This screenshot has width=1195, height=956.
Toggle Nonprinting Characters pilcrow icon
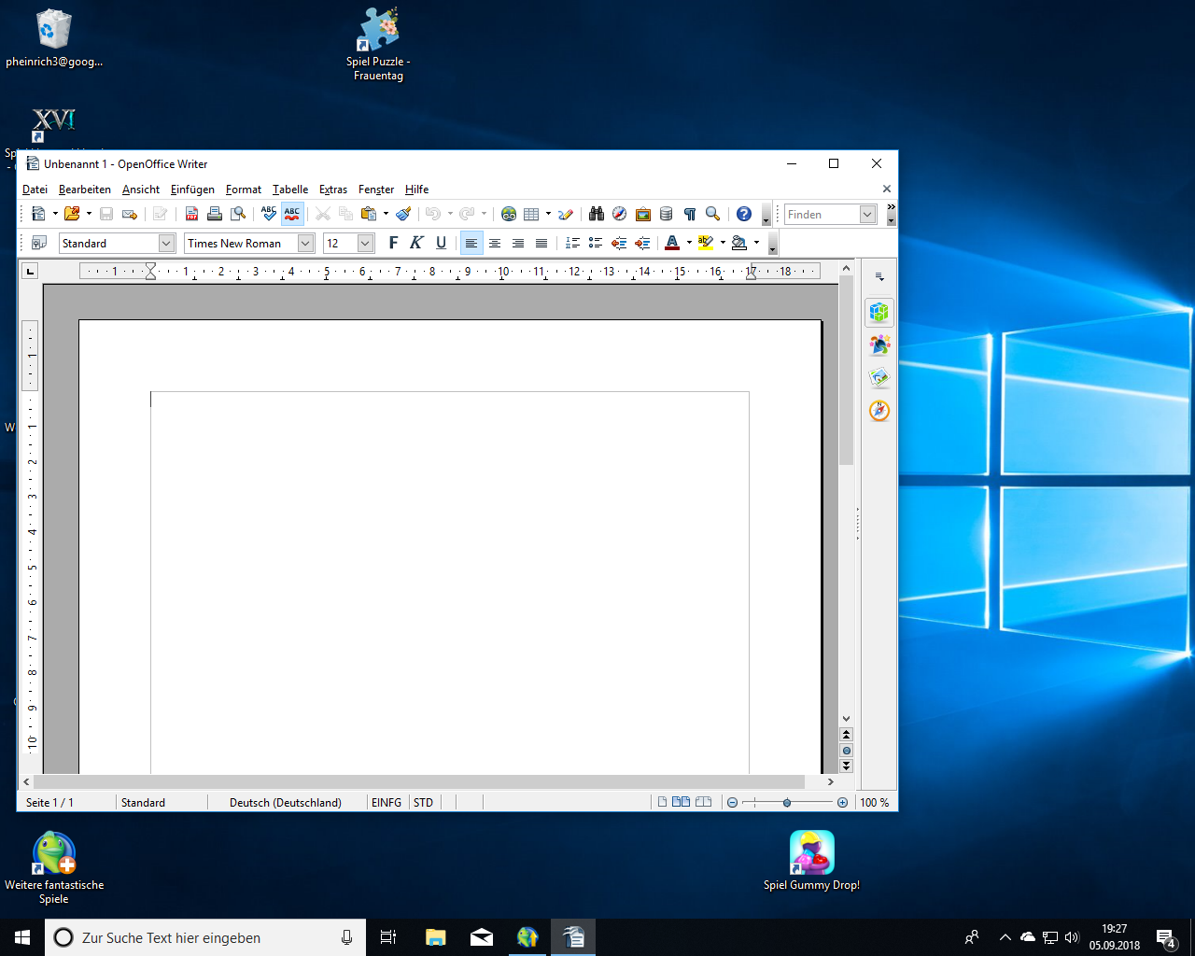click(x=690, y=214)
